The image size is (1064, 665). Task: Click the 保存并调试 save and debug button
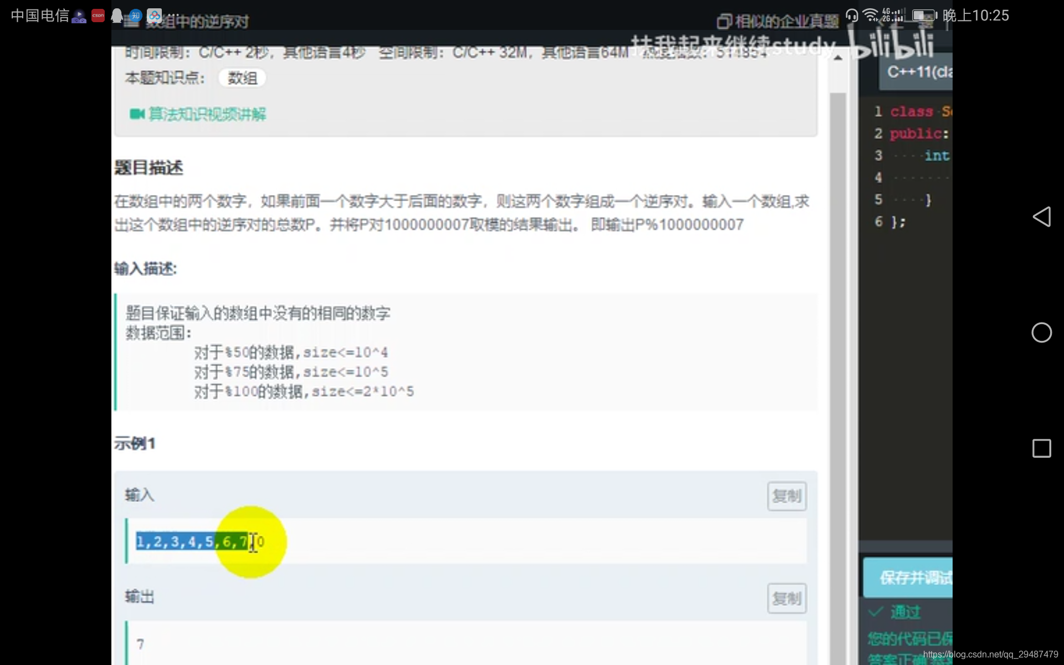pyautogui.click(x=908, y=577)
